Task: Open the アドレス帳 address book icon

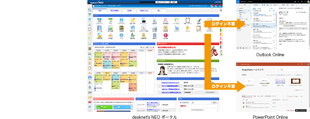Action: tap(99, 28)
